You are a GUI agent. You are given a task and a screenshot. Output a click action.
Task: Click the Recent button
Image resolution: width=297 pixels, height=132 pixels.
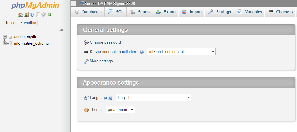[11, 23]
